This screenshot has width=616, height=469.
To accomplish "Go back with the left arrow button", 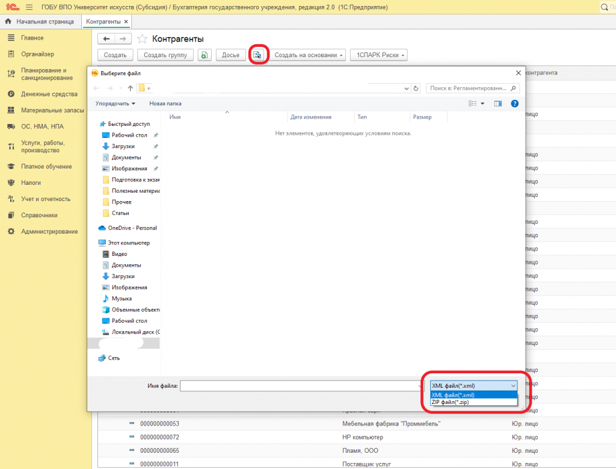I will click(106, 39).
